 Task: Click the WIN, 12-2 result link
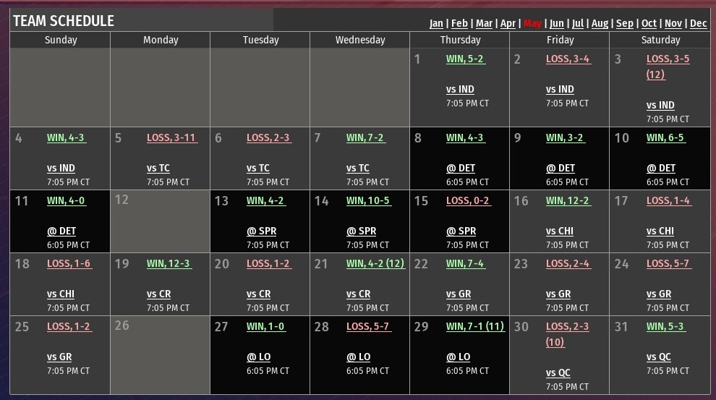567,201
